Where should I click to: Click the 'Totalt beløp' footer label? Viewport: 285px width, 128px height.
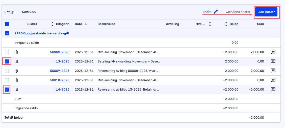click(14, 118)
